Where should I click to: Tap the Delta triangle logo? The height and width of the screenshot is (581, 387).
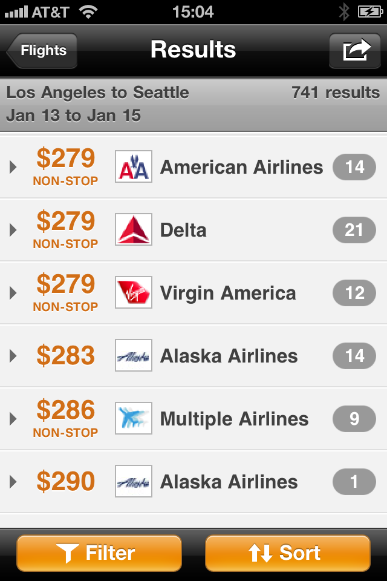pos(134,230)
